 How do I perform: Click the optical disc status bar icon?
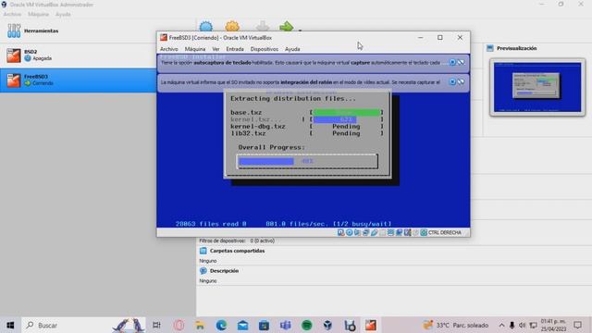(x=350, y=232)
